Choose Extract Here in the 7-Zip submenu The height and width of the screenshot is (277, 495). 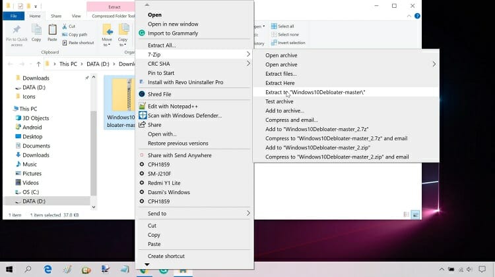point(280,83)
